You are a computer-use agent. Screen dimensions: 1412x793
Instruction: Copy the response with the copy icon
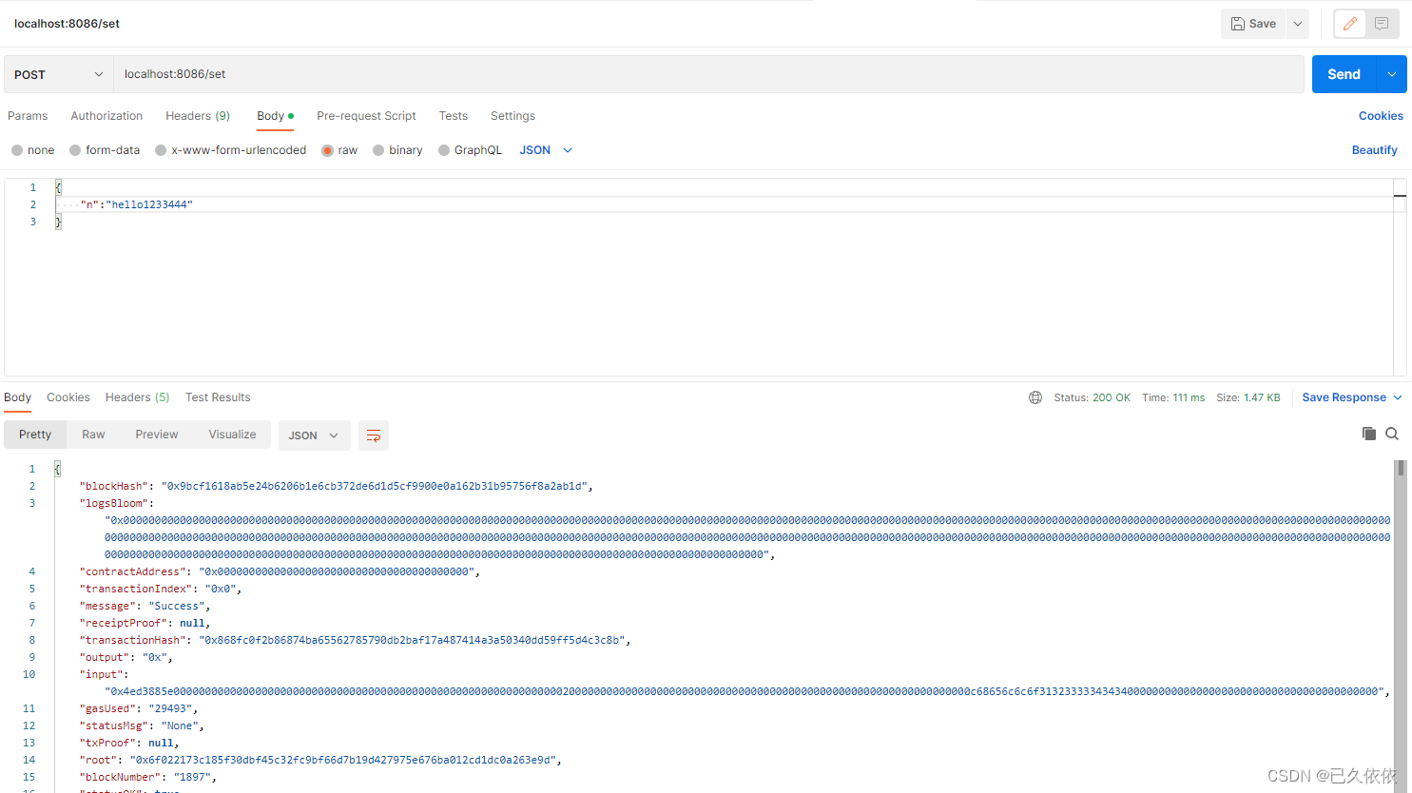tap(1369, 434)
